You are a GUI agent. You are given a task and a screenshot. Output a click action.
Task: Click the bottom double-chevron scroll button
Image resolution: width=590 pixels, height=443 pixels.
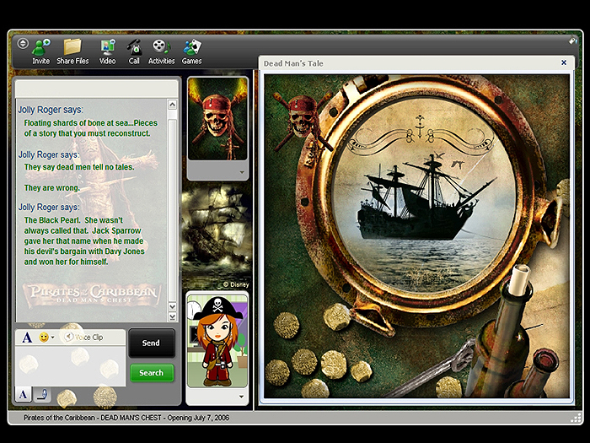pyautogui.click(x=172, y=316)
